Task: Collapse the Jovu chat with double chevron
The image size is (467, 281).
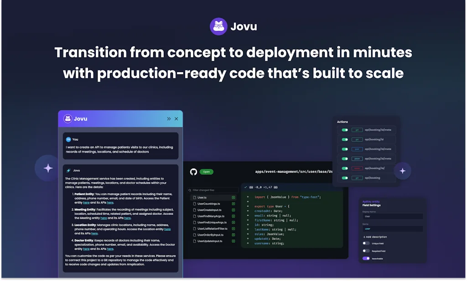Action: tap(169, 119)
